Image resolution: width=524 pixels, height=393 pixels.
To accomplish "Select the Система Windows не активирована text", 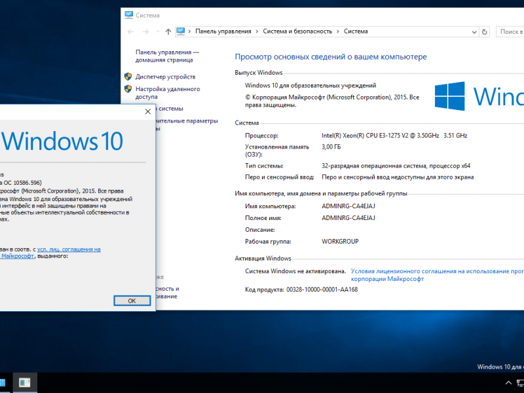I will point(295,271).
